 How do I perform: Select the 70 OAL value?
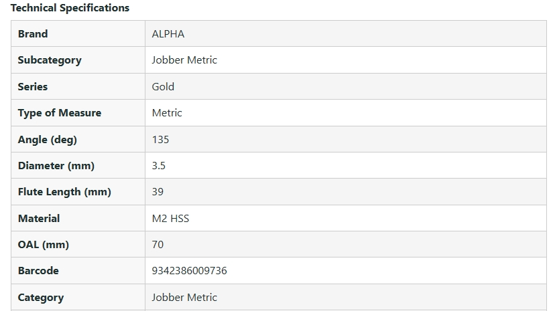(158, 245)
